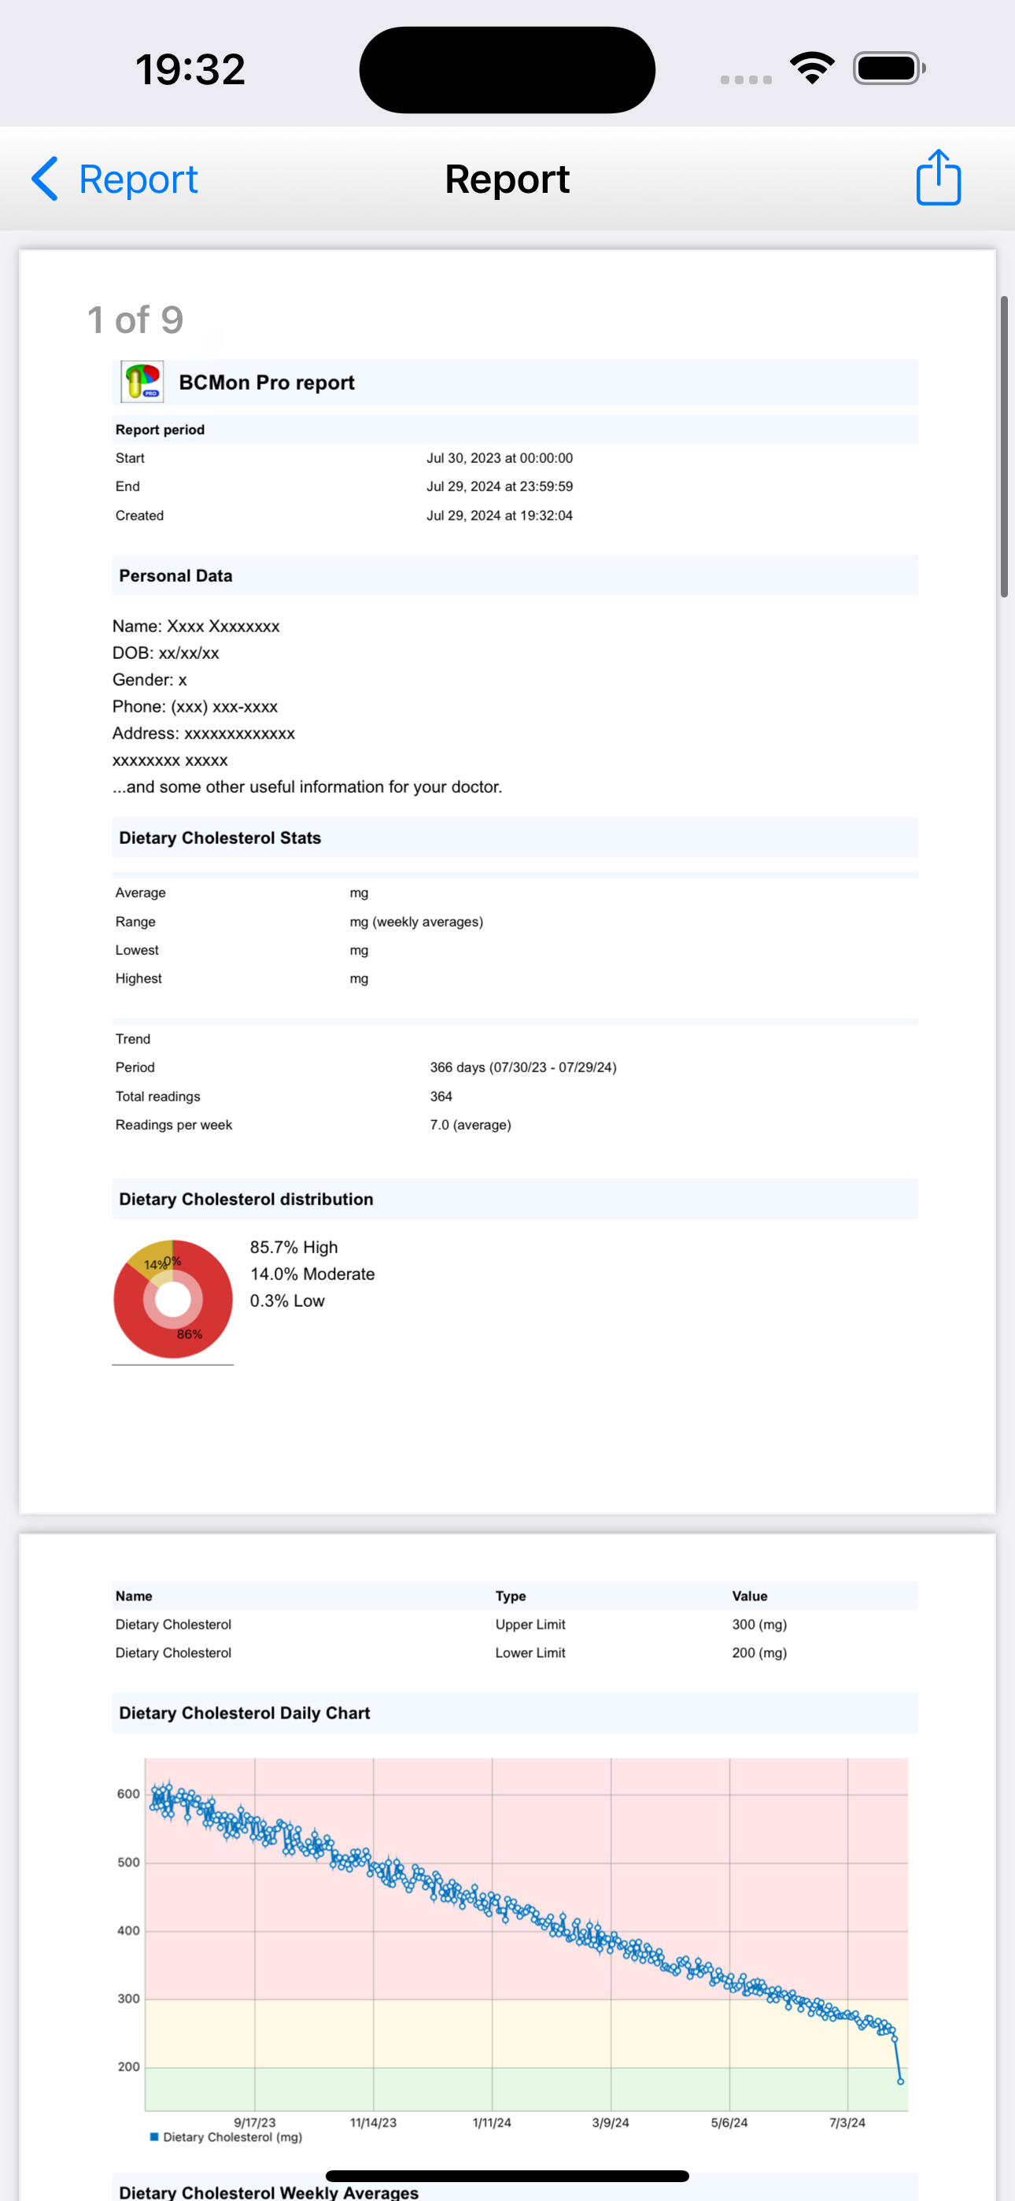This screenshot has height=2201, width=1015.
Task: Tap the 'BCMon Pro report' heading
Action: [x=267, y=383]
